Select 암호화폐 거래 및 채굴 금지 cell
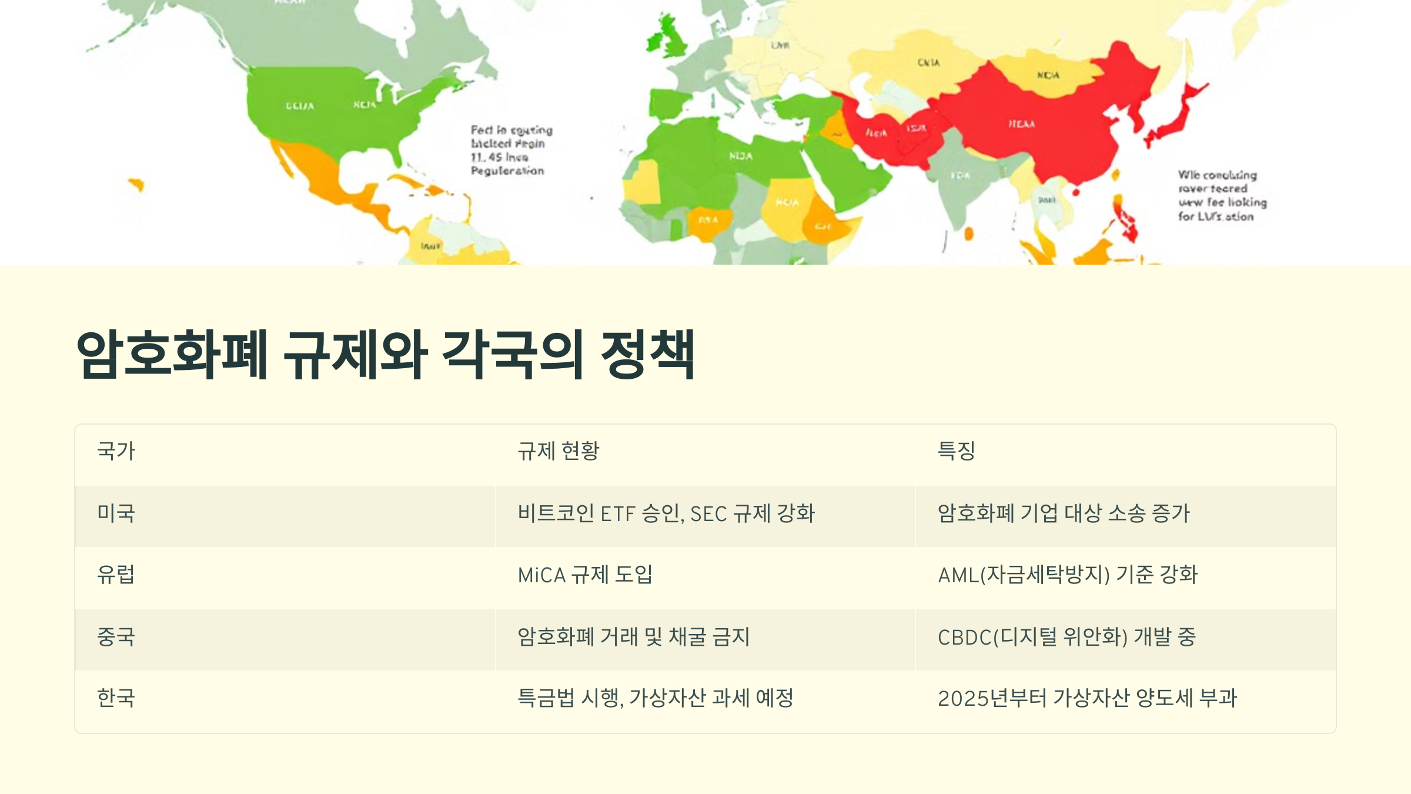 coord(633,637)
